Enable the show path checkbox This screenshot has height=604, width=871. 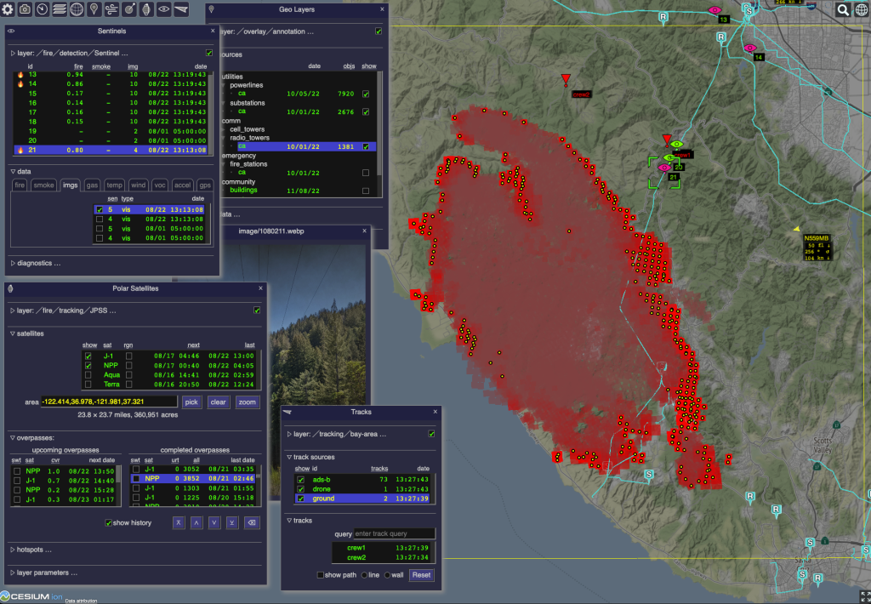(x=320, y=575)
